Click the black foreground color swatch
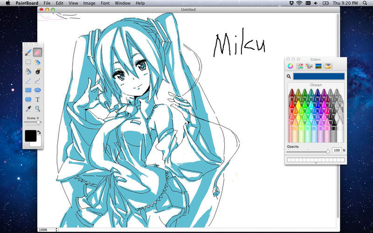The width and height of the screenshot is (373, 233). (x=31, y=136)
